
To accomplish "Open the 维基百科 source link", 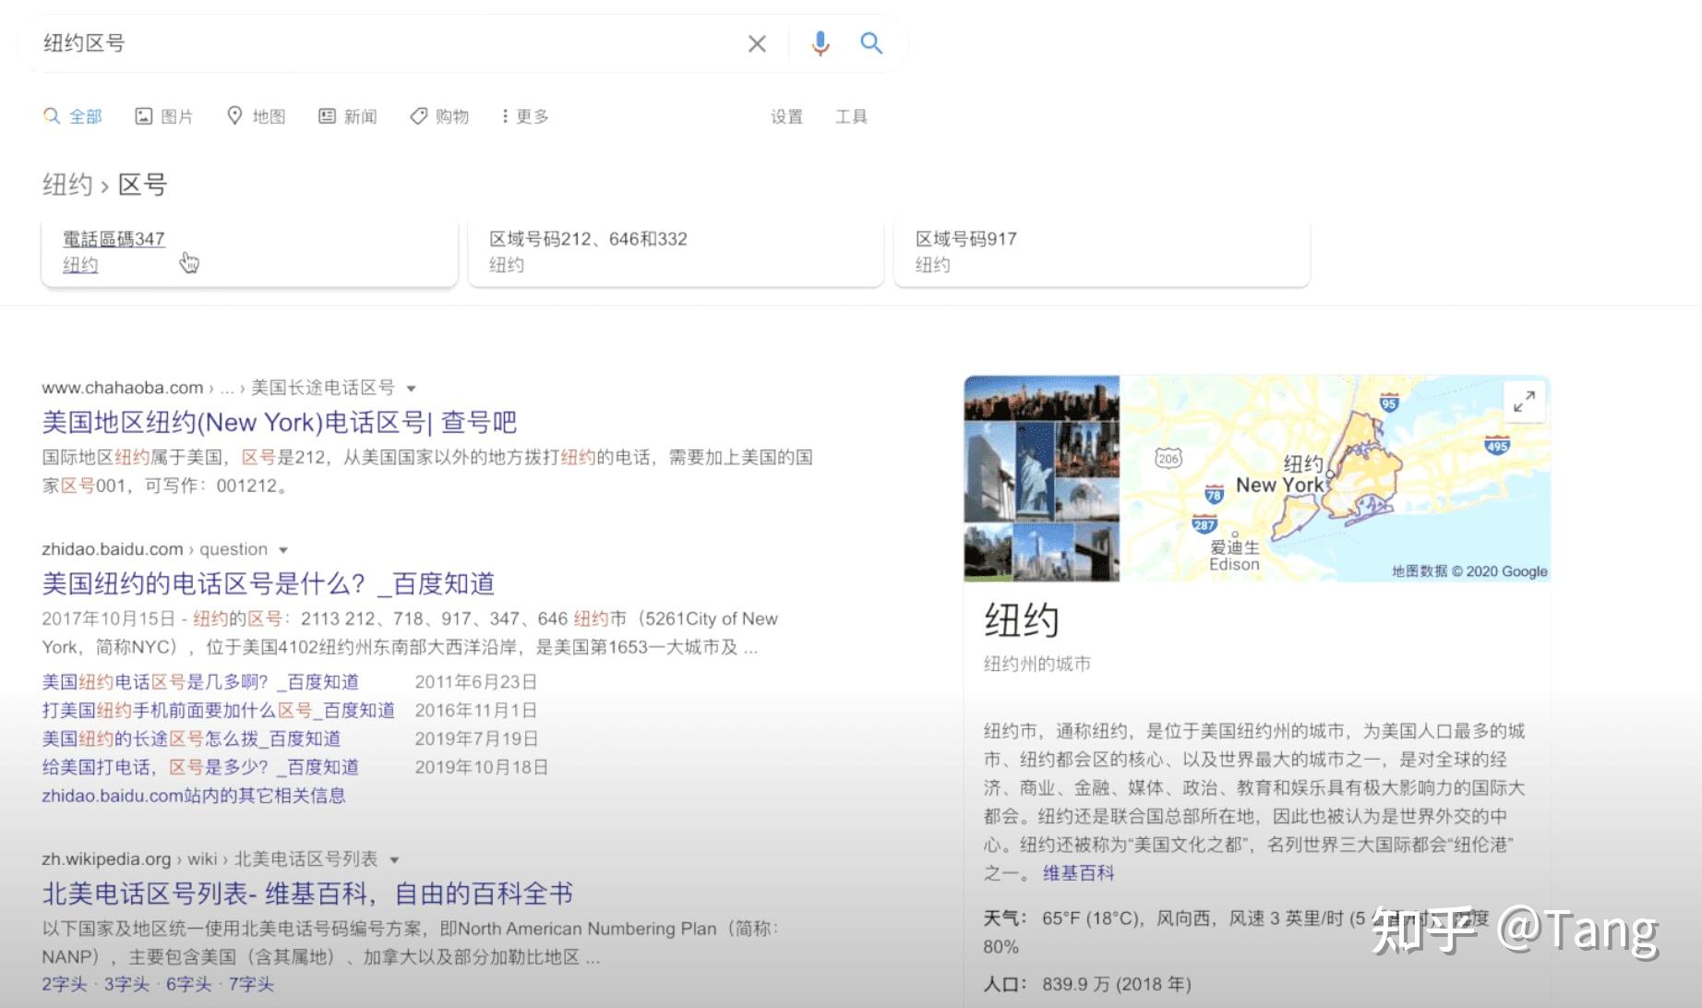I will click(x=1079, y=873).
